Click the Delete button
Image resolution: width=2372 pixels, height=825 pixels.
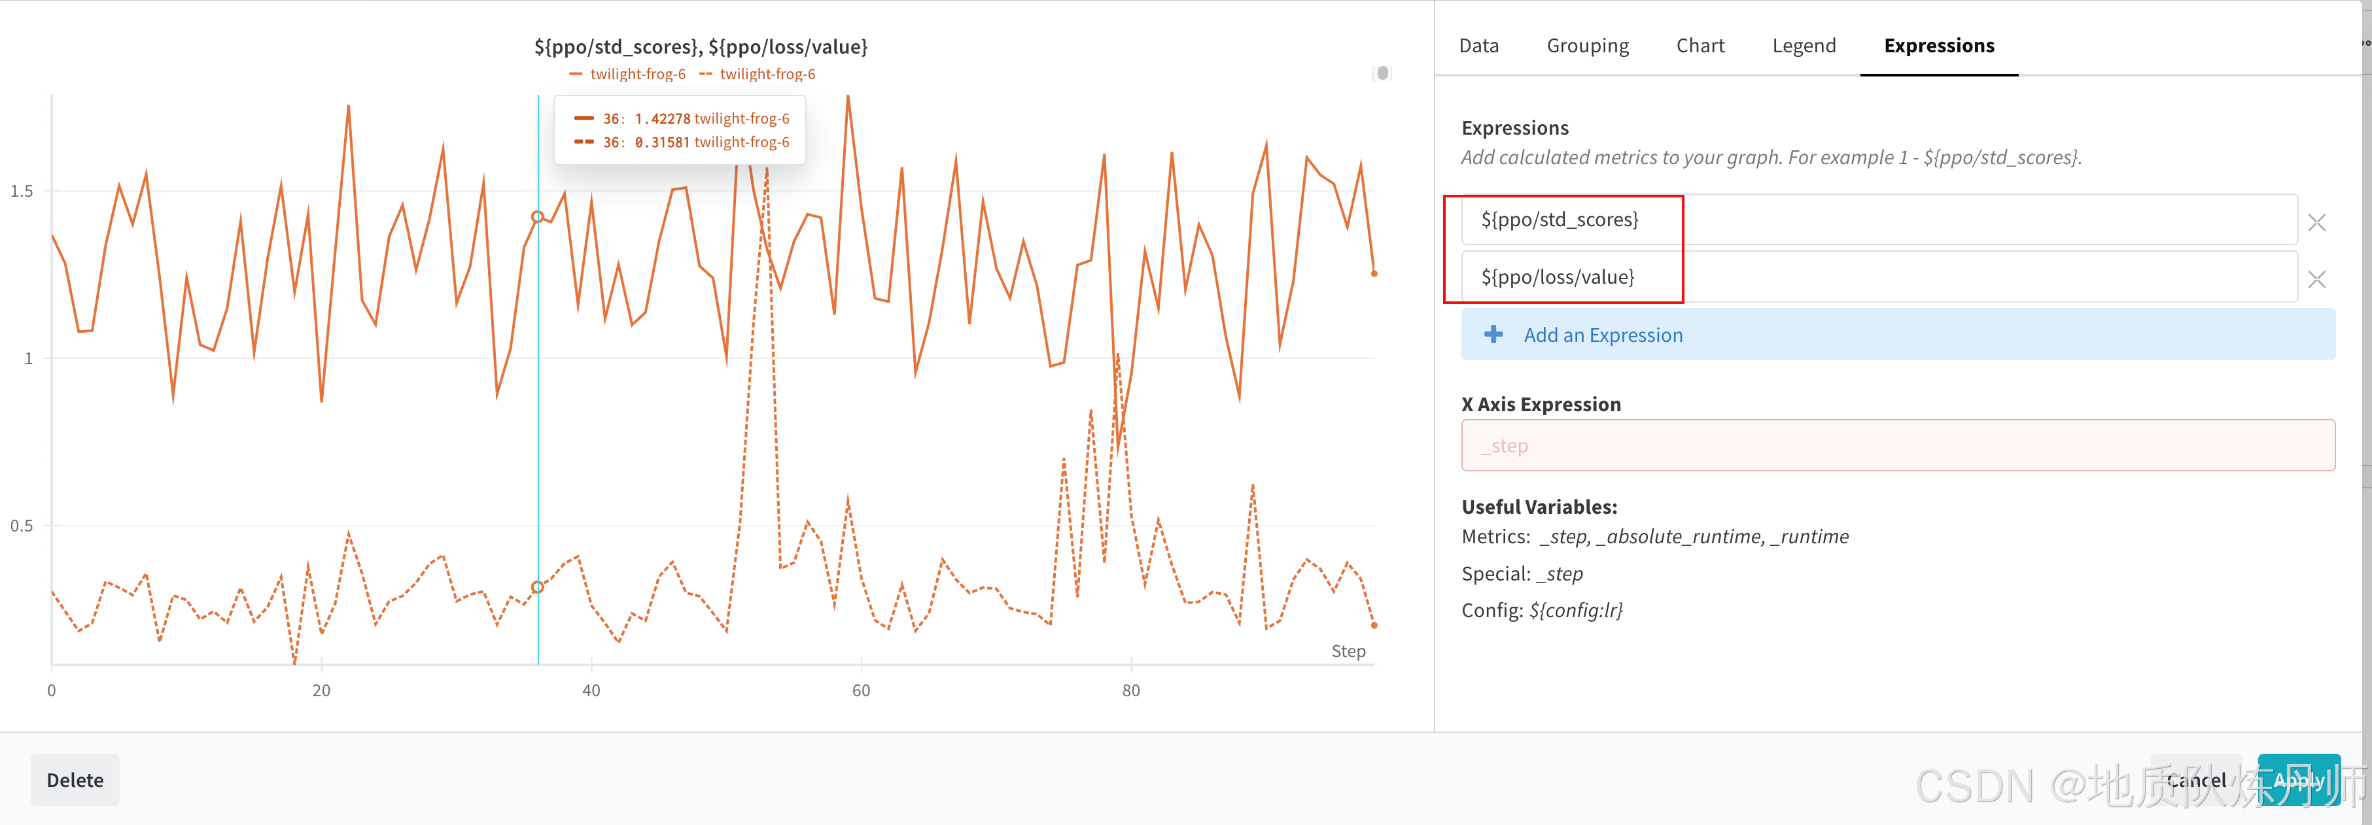pos(75,780)
